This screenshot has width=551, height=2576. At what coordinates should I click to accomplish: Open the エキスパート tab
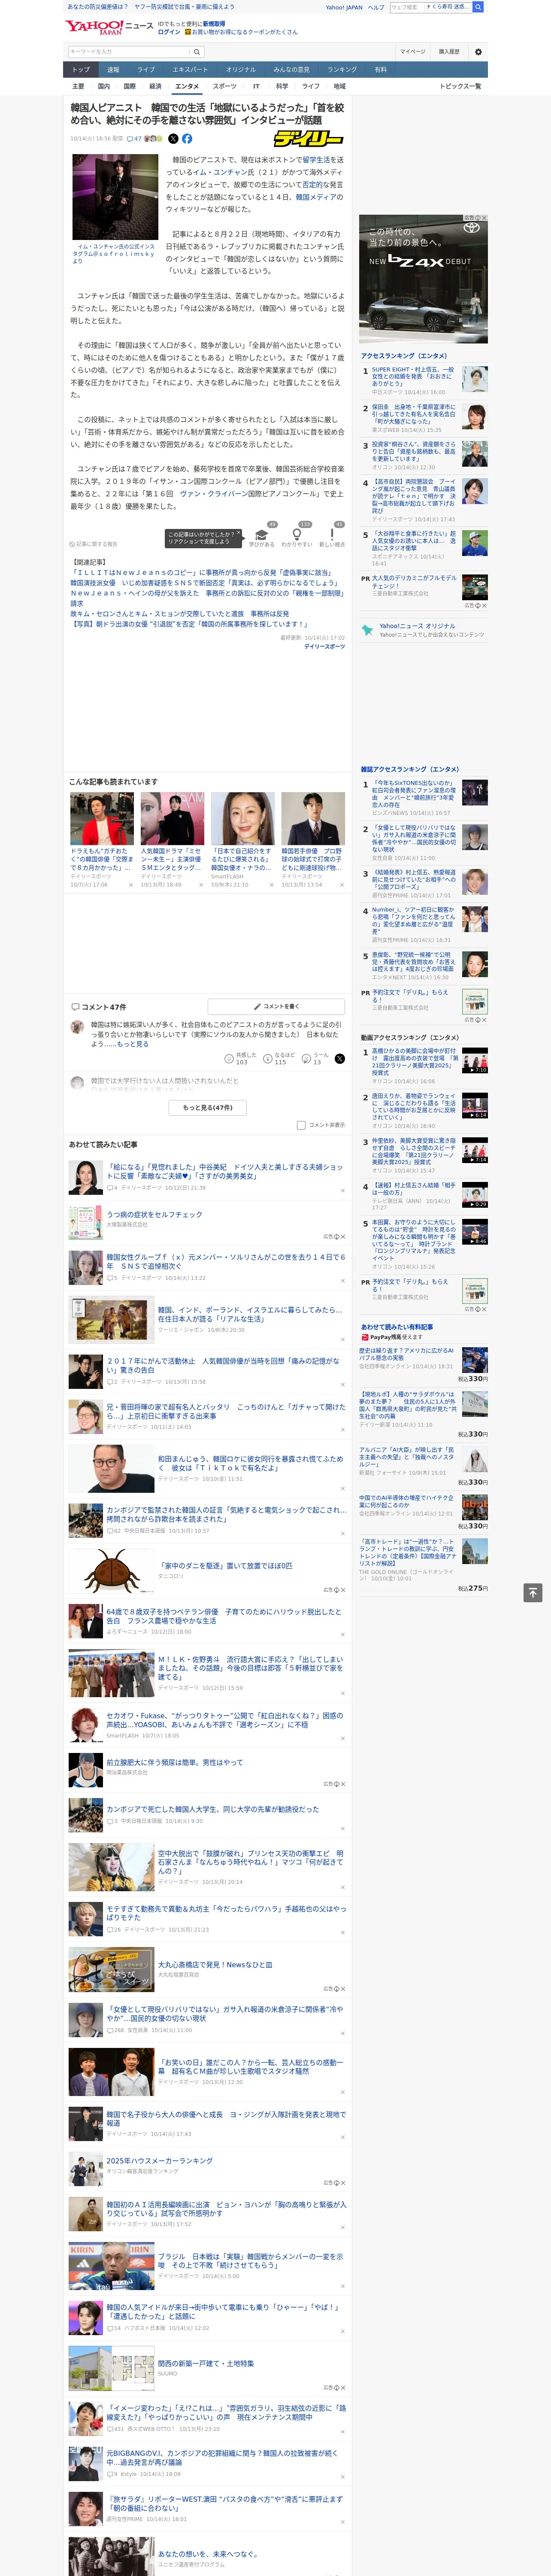click(190, 69)
